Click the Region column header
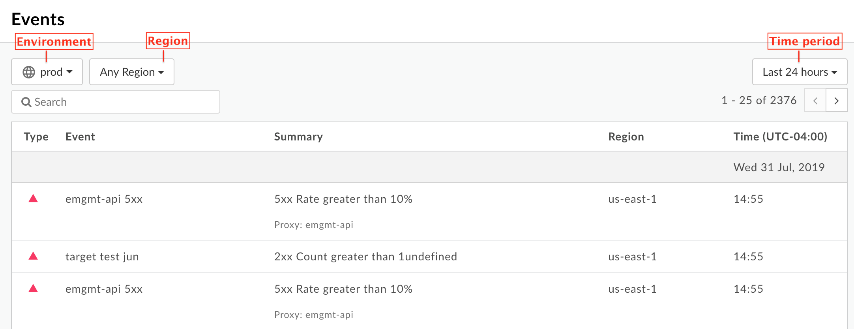This screenshot has height=329, width=854. pos(626,136)
